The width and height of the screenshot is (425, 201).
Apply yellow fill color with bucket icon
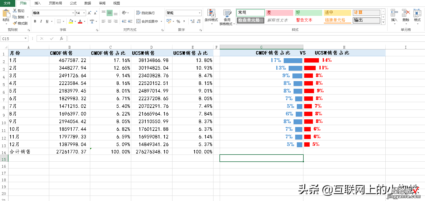(x=71, y=21)
